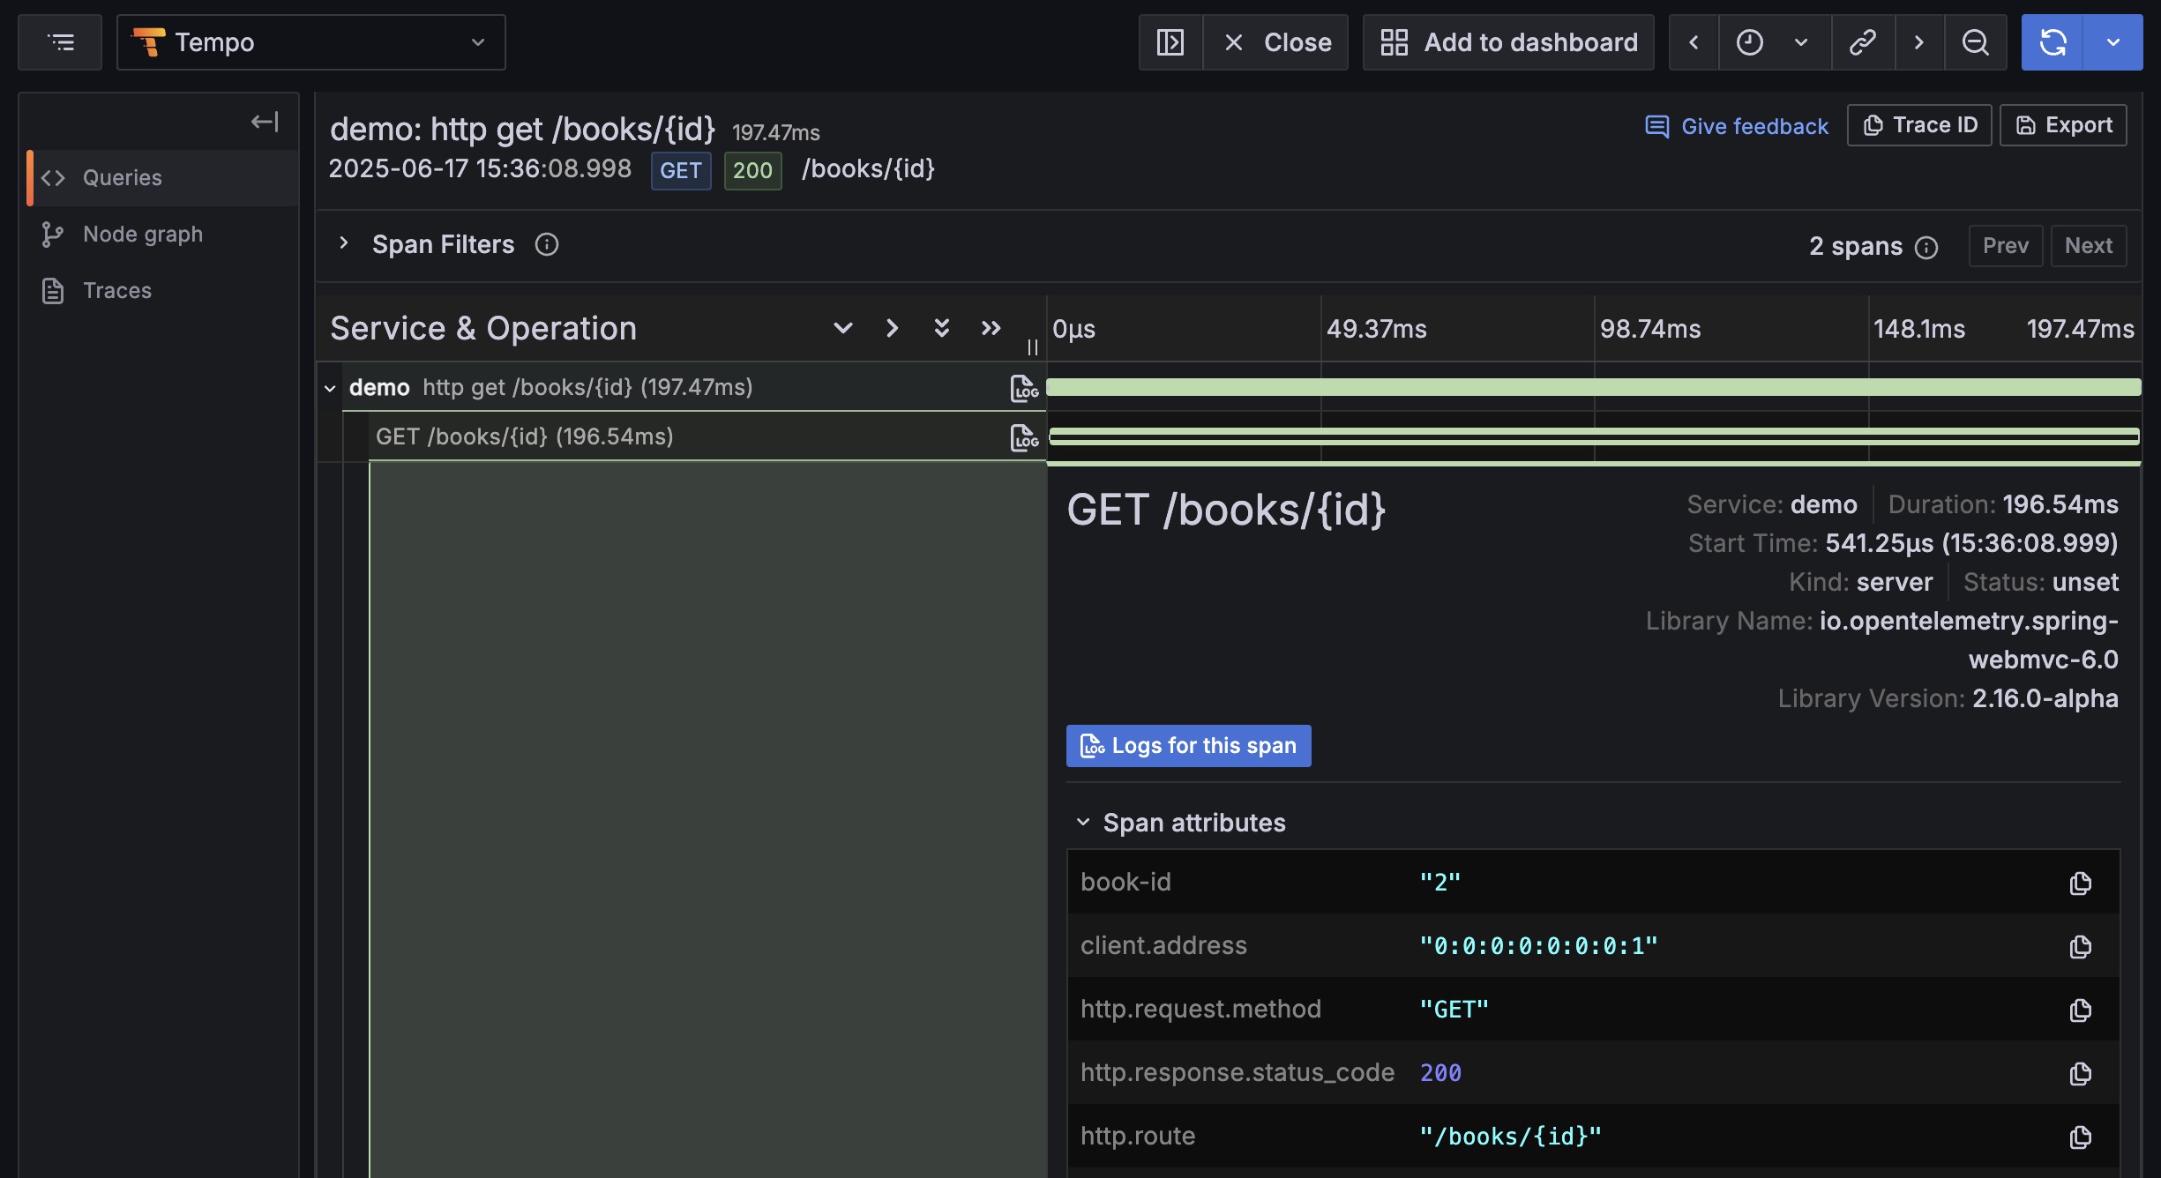Copy the book-id attribute value
Viewport: 2161px width, 1178px height.
pyautogui.click(x=2080, y=883)
